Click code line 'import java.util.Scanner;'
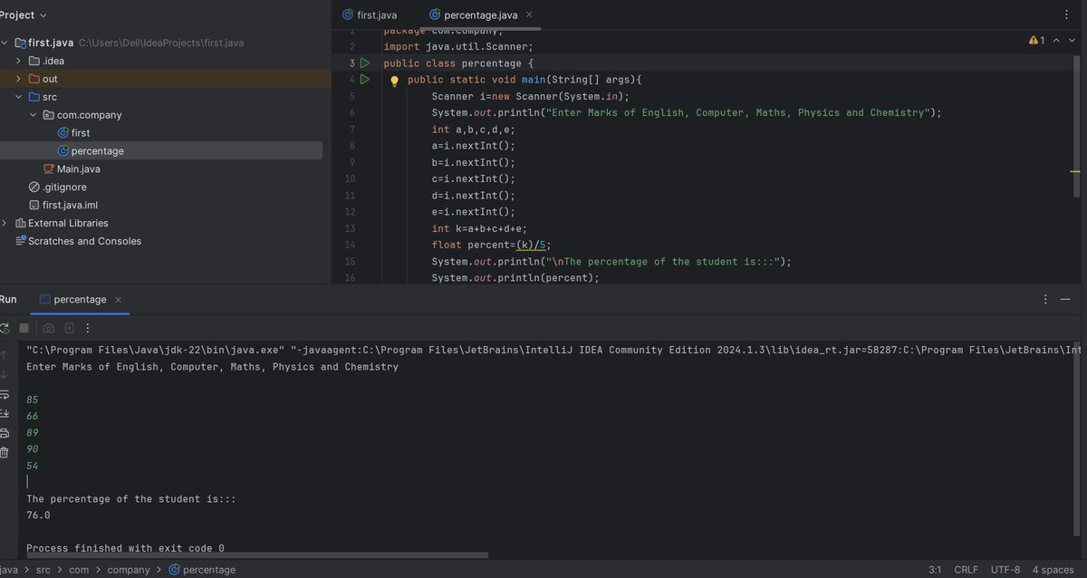The height and width of the screenshot is (578, 1087). pos(458,47)
